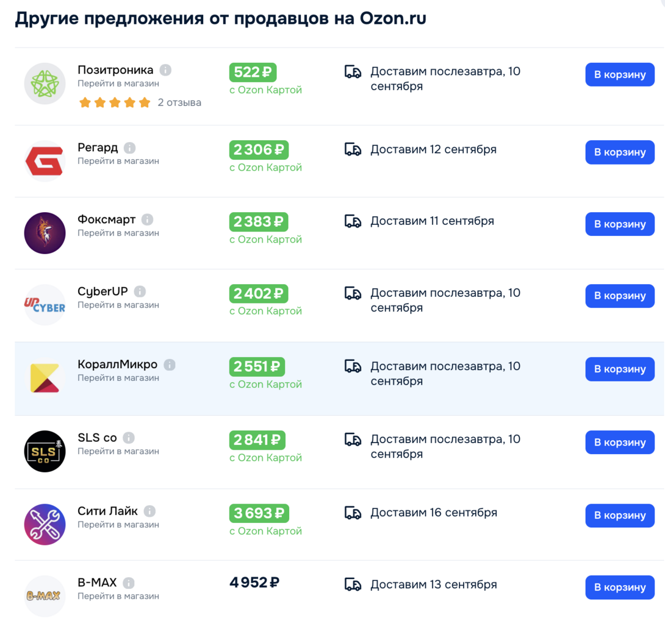Image resolution: width=665 pixels, height=626 pixels.
Task: Add B-MAX offer to cart
Action: tap(620, 588)
